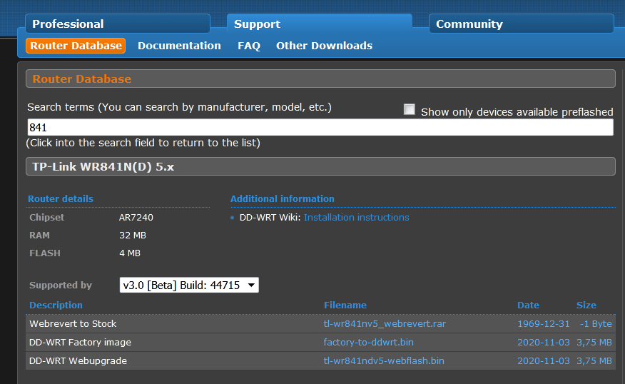This screenshot has height=384, width=625.
Task: Click the Router details heading
Action: [x=61, y=198]
